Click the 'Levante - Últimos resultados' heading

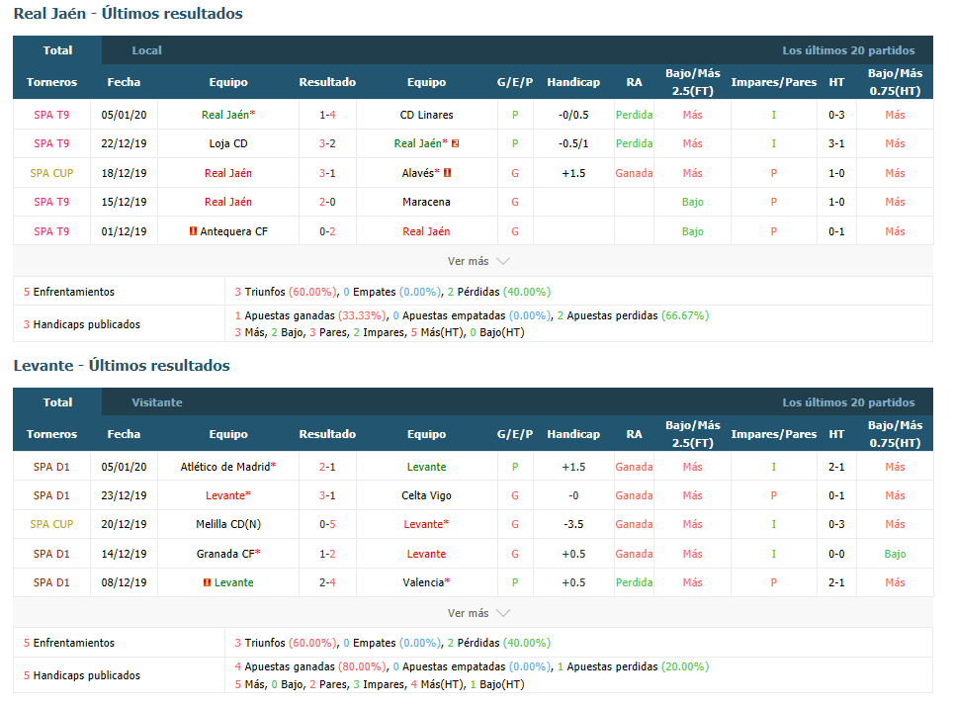click(122, 365)
